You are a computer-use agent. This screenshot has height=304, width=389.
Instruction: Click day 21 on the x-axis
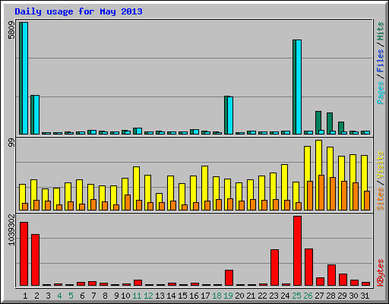(x=251, y=296)
